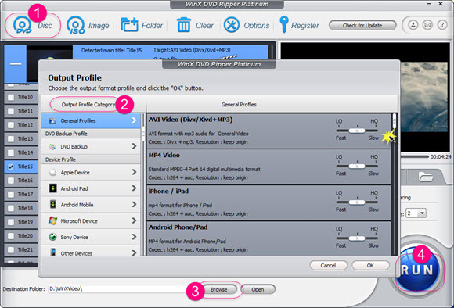
Task: Check the Title11 checkbox
Action: point(11,111)
